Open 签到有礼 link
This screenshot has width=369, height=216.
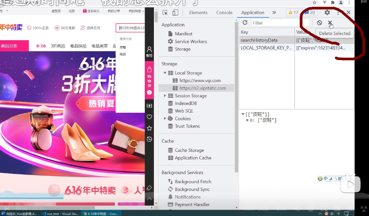coord(91,11)
